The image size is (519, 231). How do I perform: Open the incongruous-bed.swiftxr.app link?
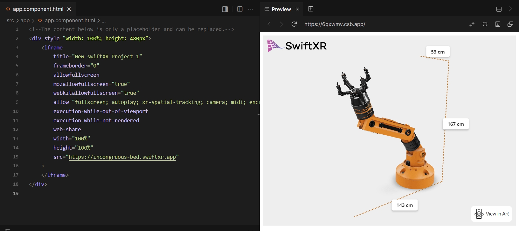click(x=122, y=157)
